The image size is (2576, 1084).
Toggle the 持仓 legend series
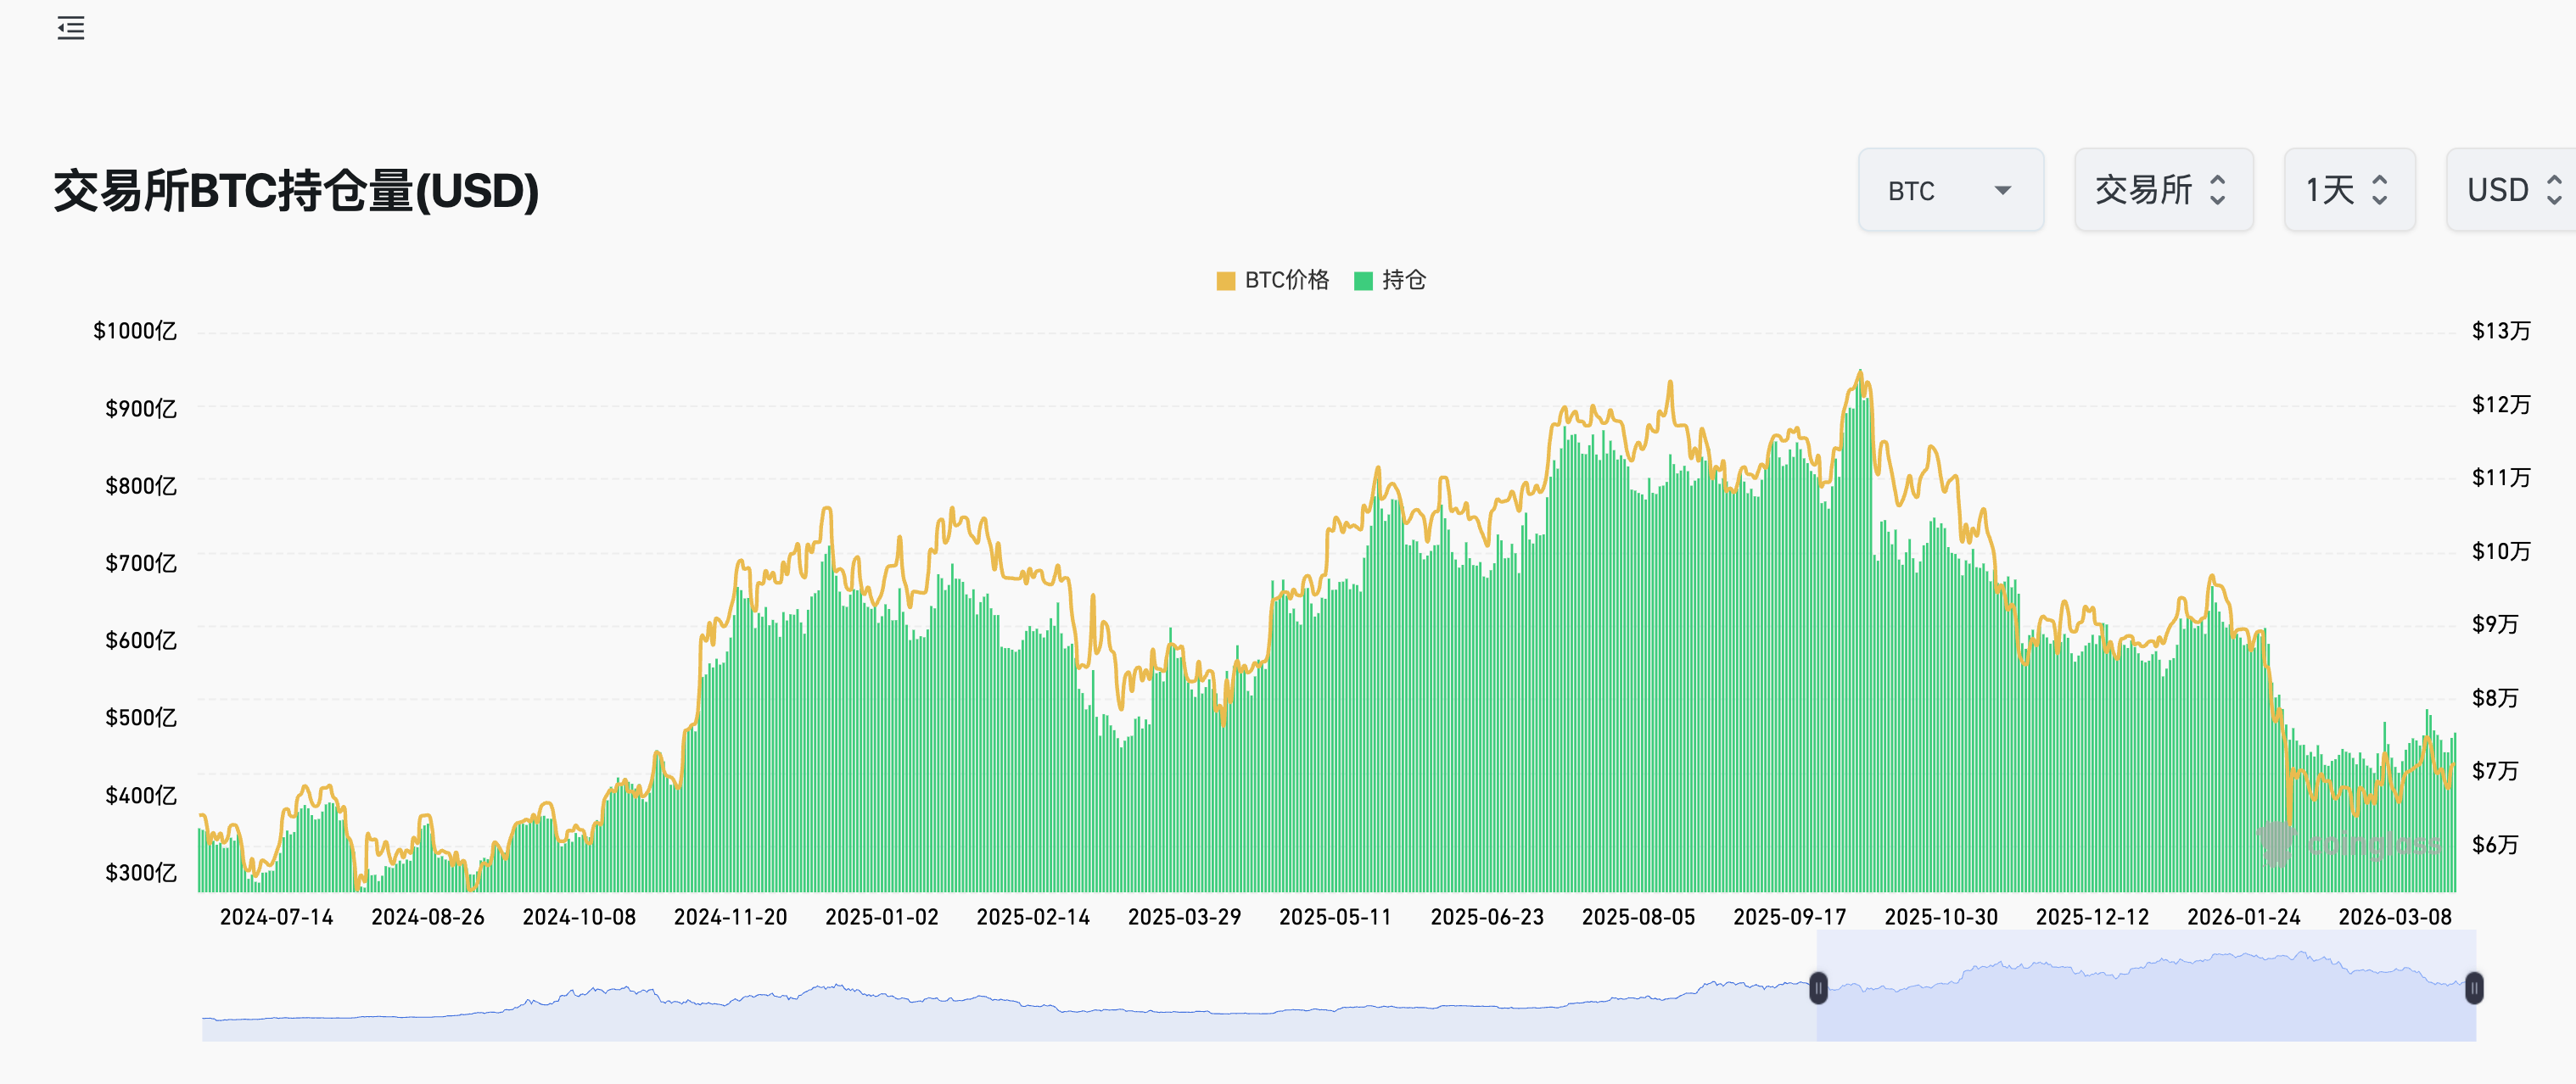point(1403,280)
